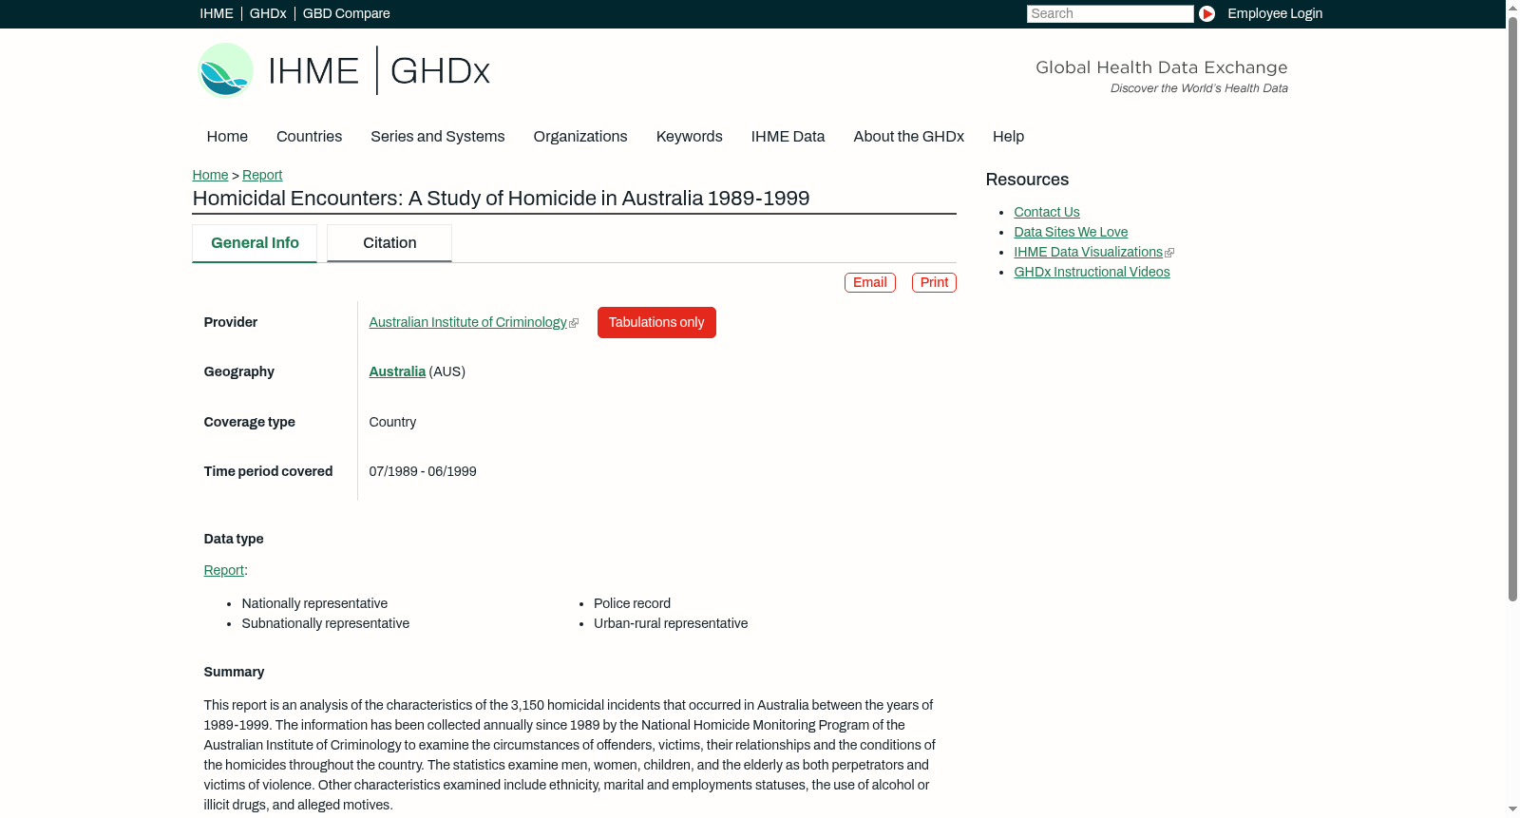Open Employee Login
Image resolution: width=1520 pixels, height=818 pixels.
pyautogui.click(x=1275, y=13)
